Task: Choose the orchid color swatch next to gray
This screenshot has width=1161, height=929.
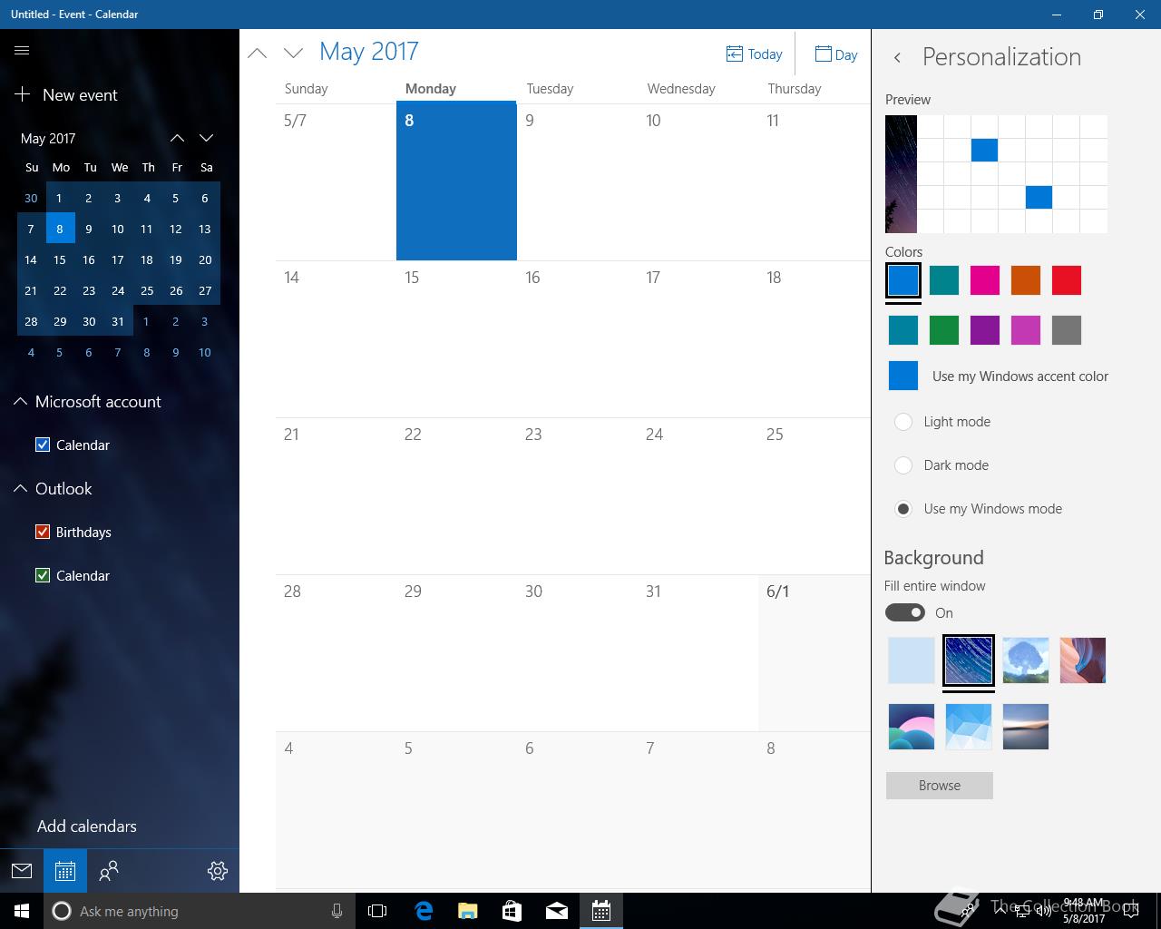Action: [1026, 330]
